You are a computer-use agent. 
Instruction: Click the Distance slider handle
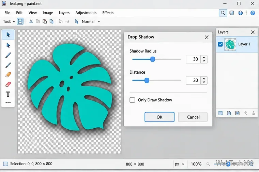147,81
